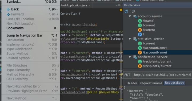This screenshot has width=192, height=101.
Task: Open the hidden tabs list indicator
Action: [119, 5]
